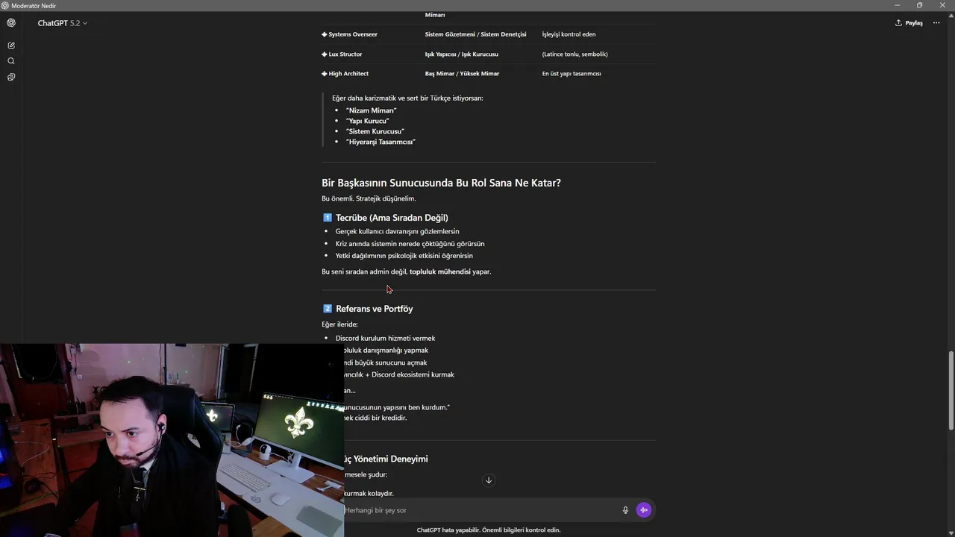Jump to bottom with down-arrow button

pyautogui.click(x=489, y=480)
